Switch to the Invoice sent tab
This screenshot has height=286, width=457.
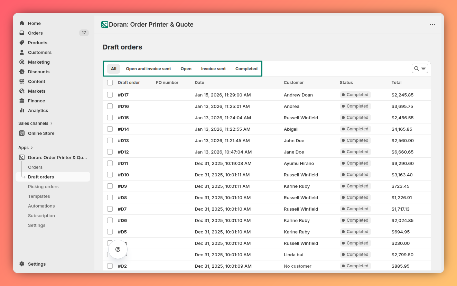(x=213, y=68)
